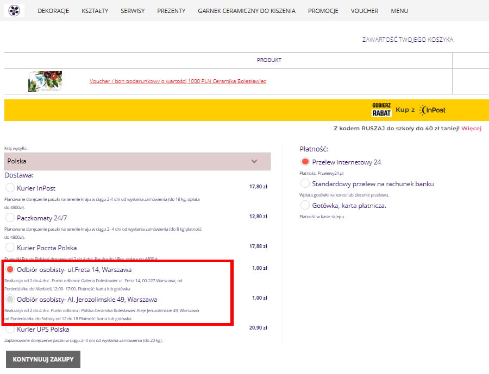Screen dimensions: 489x374
Task: Open the PREZENTY menu
Action: click(x=171, y=11)
